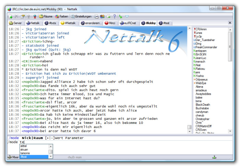
Task: Select user Odysseus in the nick list
Action: coord(201,79)
